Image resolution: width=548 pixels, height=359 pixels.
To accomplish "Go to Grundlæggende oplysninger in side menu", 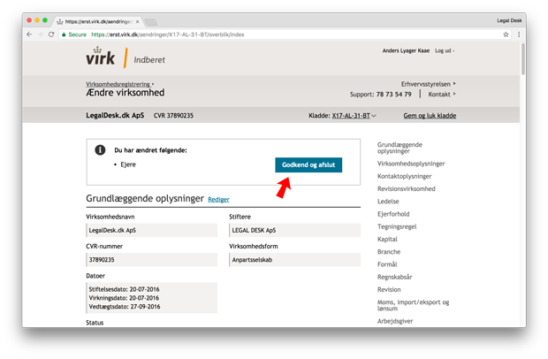I will [400, 148].
